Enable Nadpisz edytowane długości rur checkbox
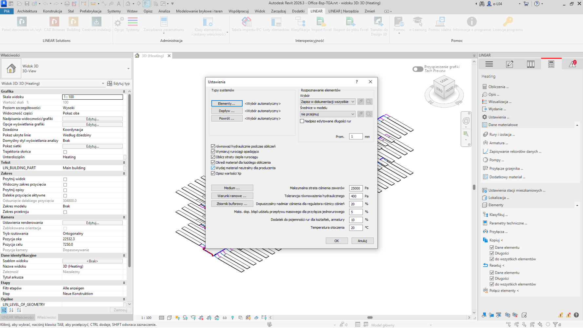 coord(302,121)
